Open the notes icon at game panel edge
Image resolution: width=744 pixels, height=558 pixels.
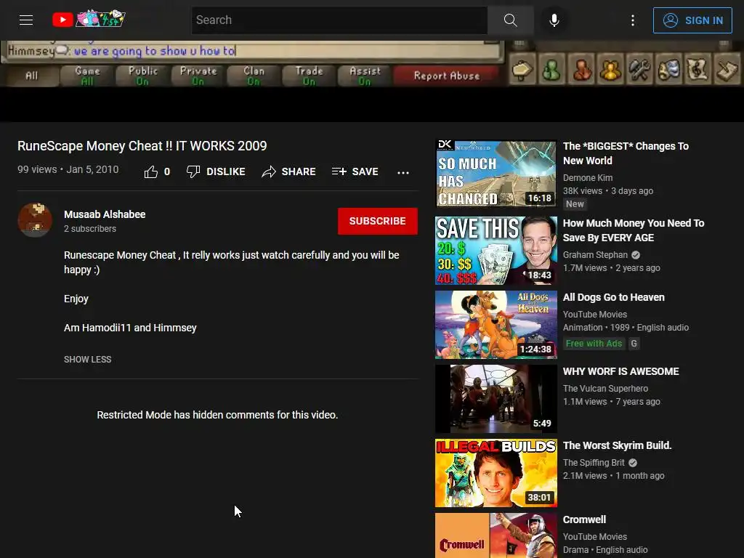coord(727,70)
